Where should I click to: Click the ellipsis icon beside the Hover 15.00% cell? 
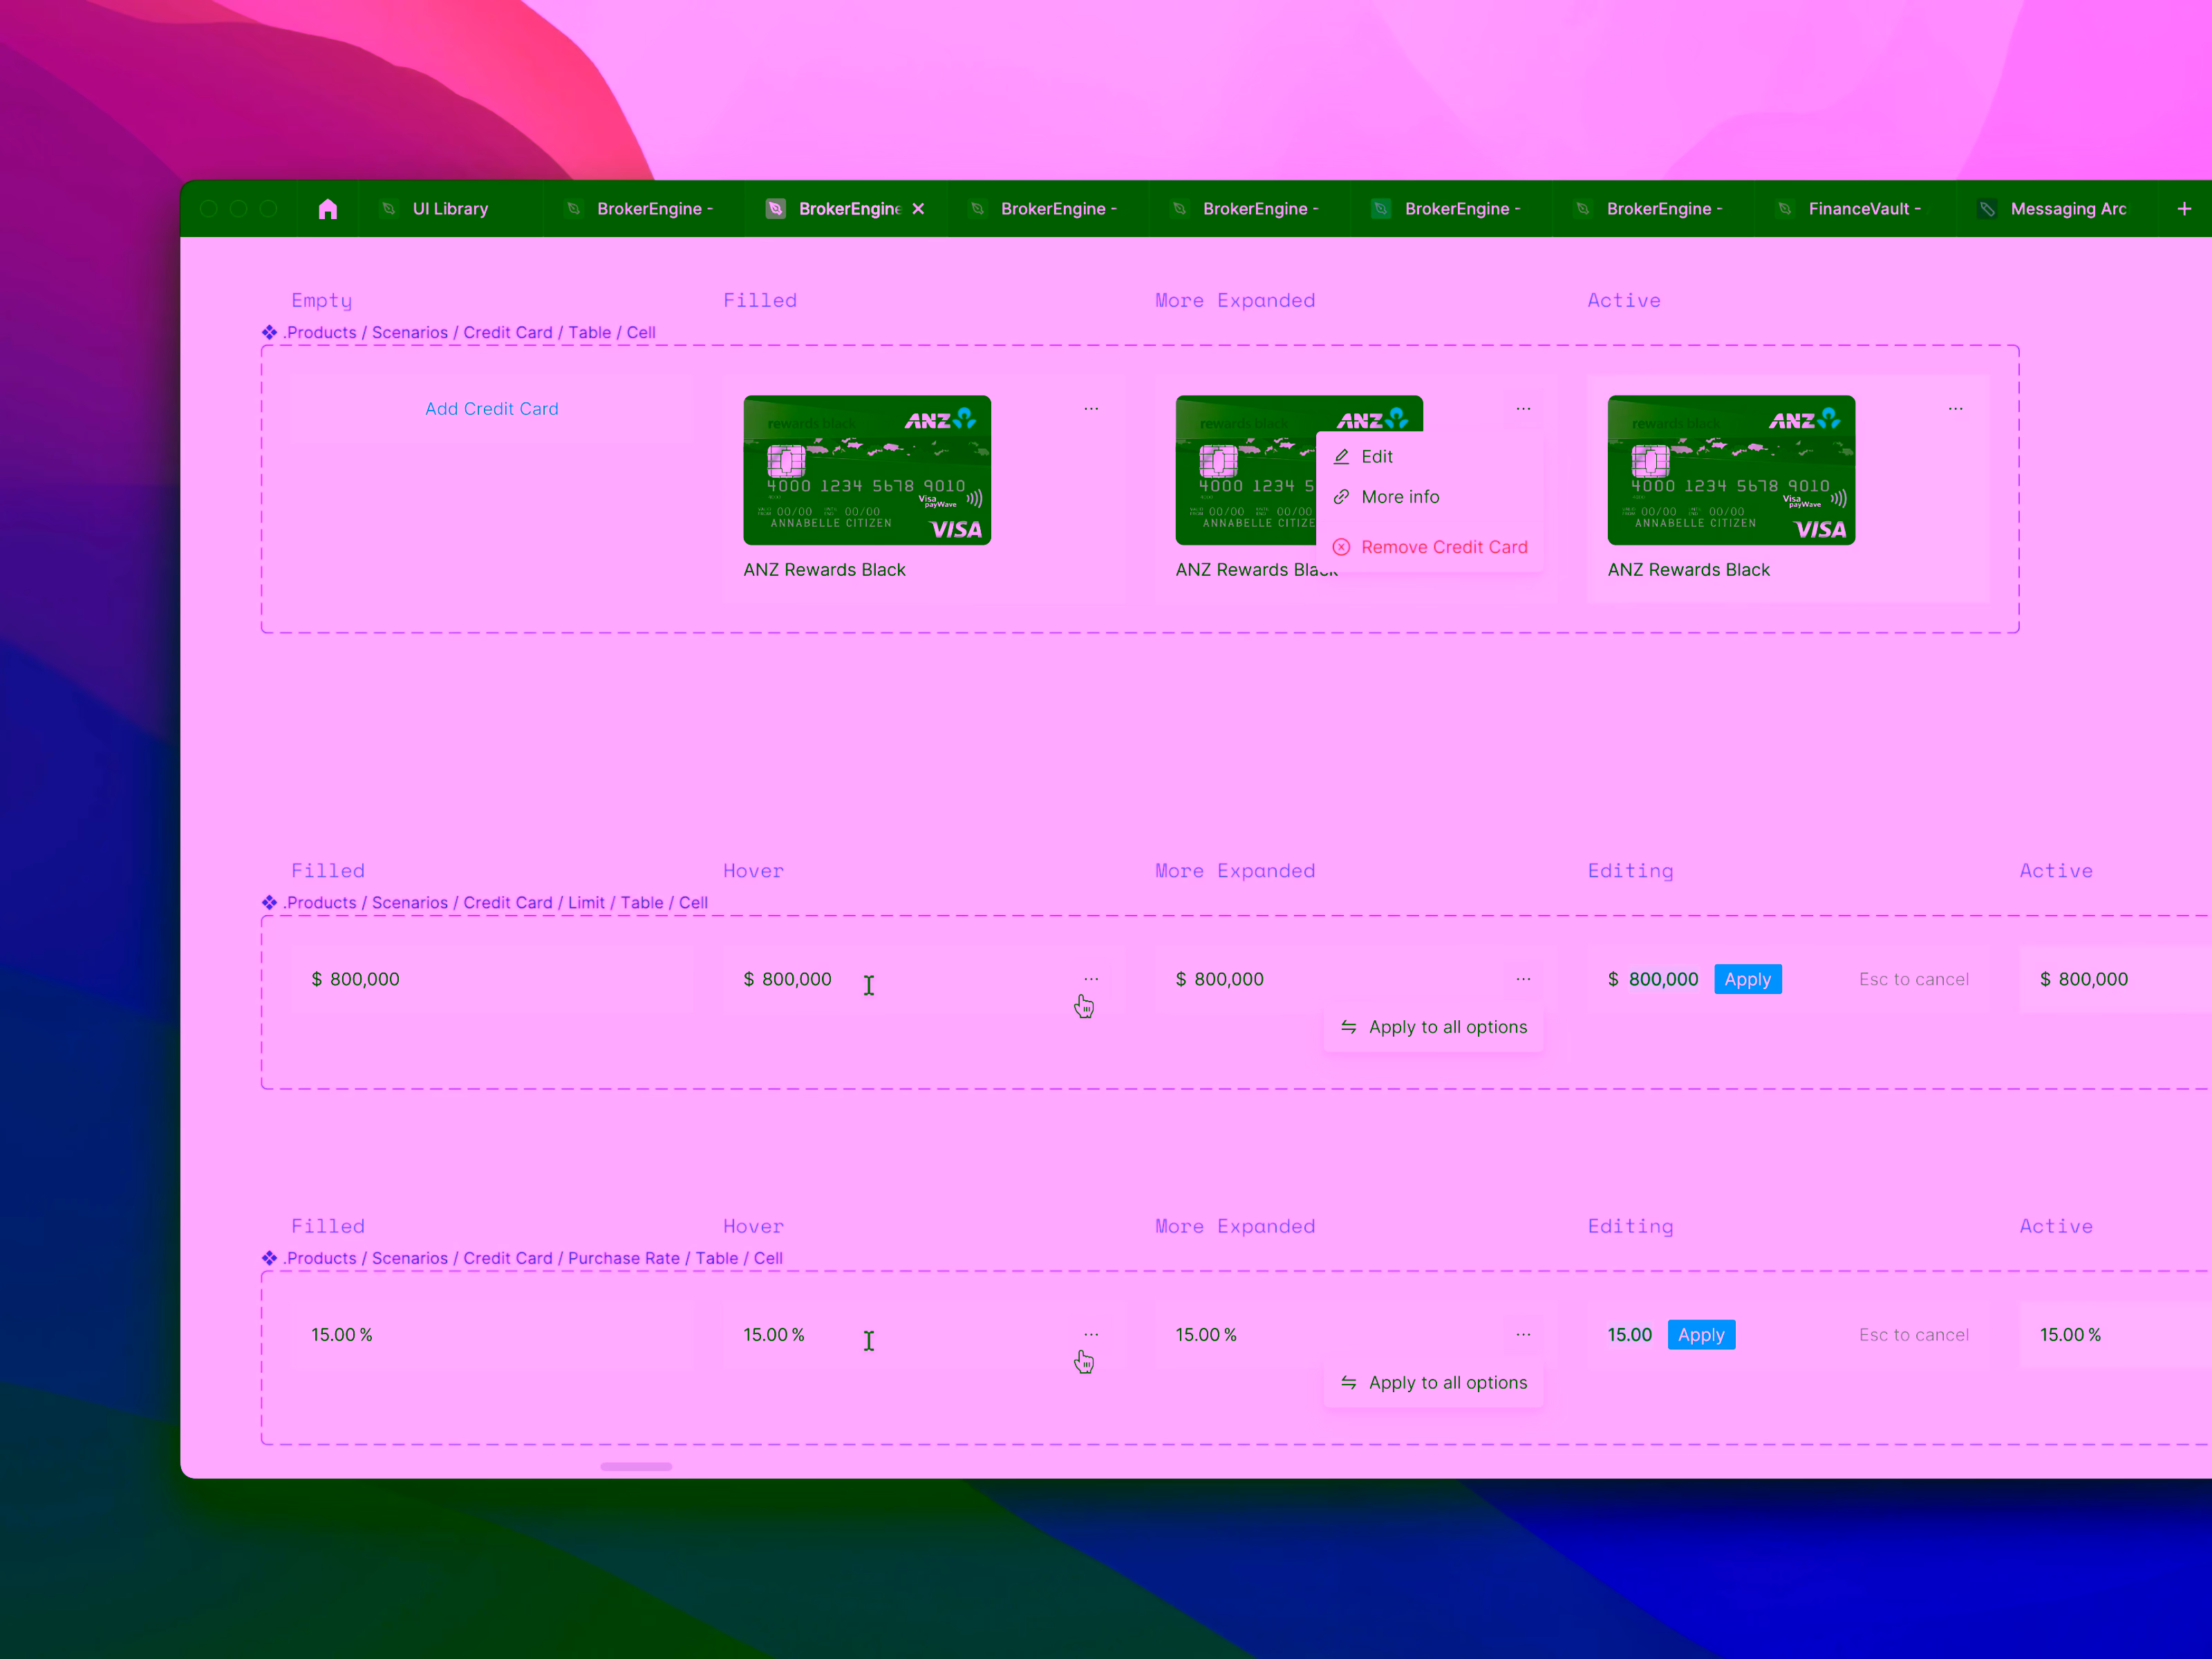point(1091,1334)
